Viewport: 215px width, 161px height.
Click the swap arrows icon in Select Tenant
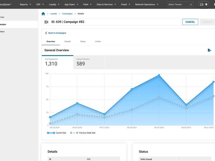[x=191, y=4]
